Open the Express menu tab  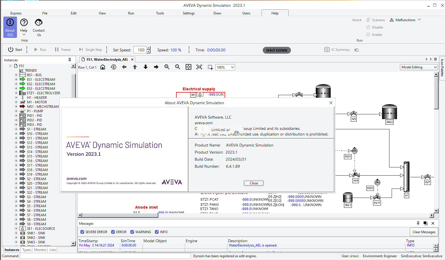pos(16,13)
